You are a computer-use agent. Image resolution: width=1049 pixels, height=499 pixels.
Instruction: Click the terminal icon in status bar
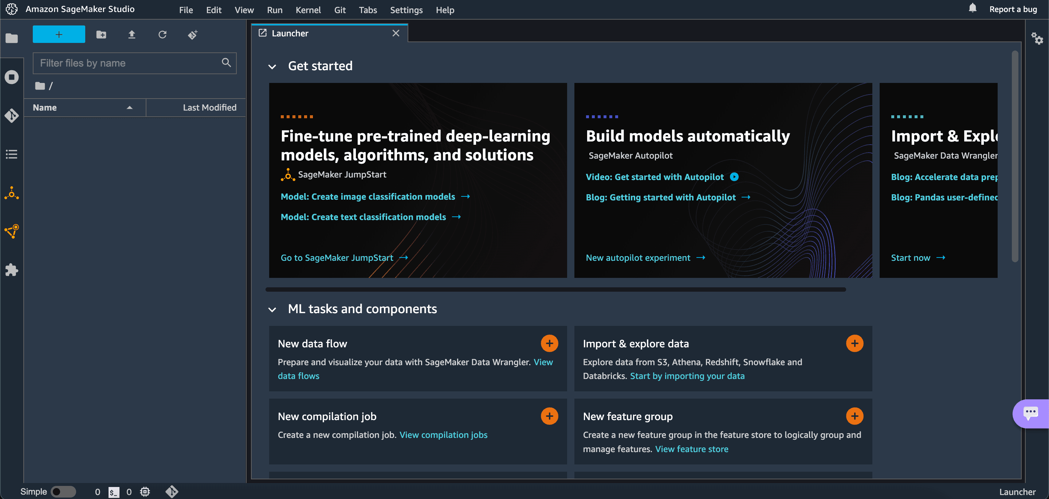[x=114, y=492]
